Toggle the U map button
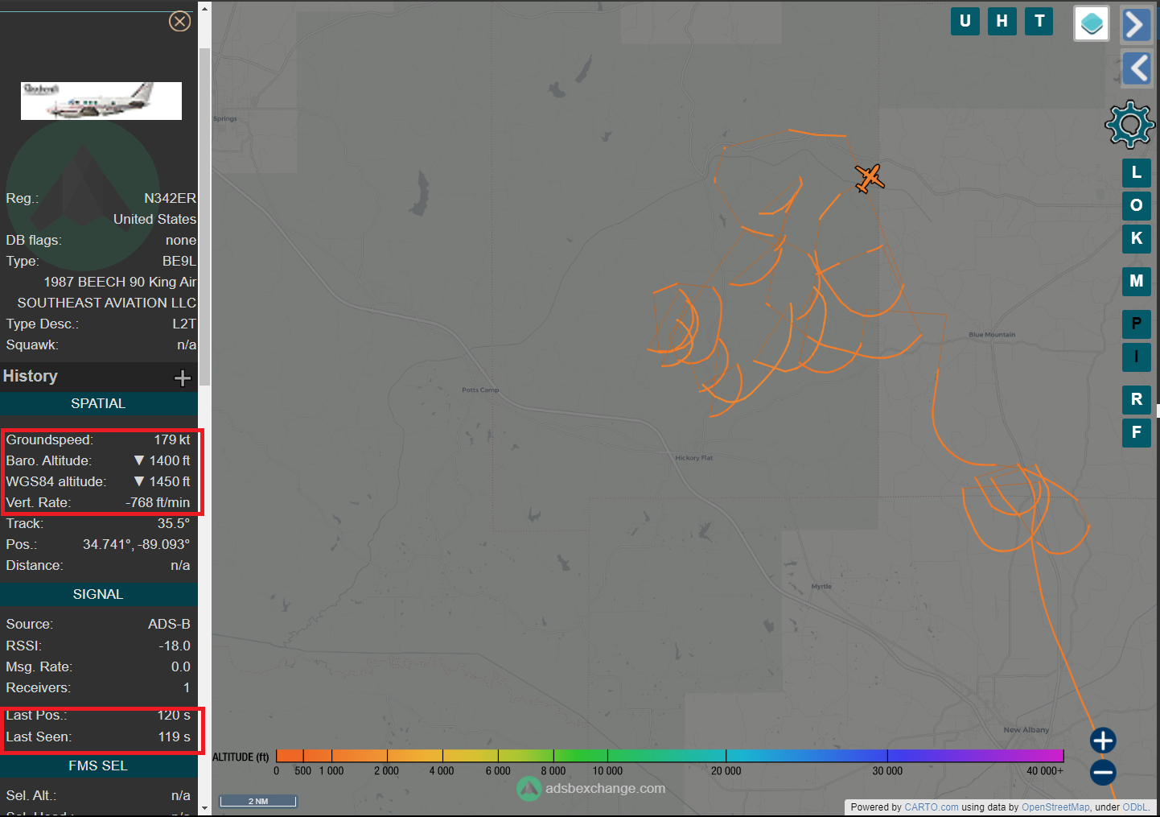The width and height of the screenshot is (1160, 817). (965, 21)
